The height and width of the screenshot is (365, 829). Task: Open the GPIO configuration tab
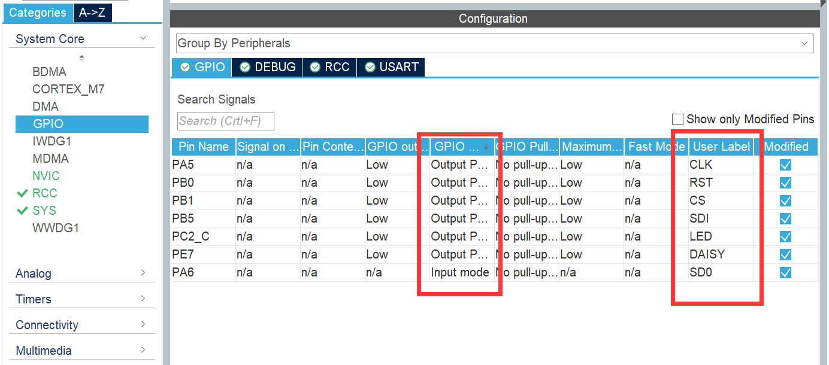click(202, 67)
